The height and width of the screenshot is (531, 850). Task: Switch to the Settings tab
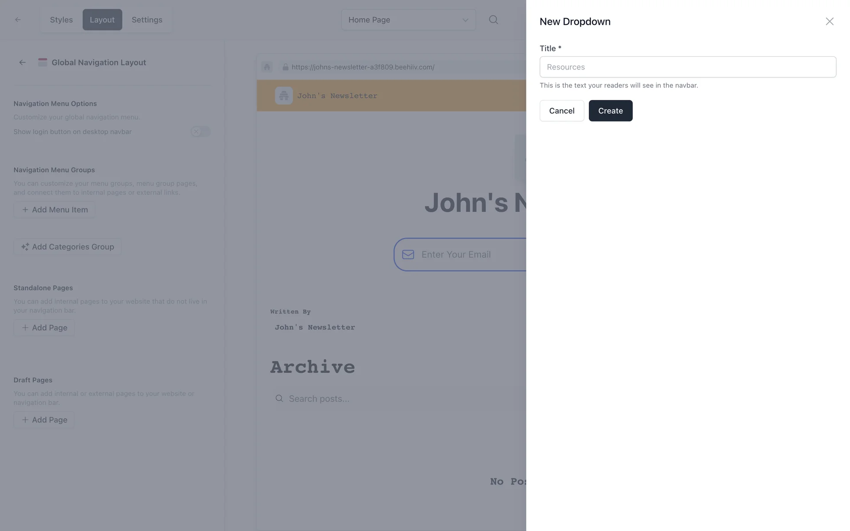coord(147,19)
